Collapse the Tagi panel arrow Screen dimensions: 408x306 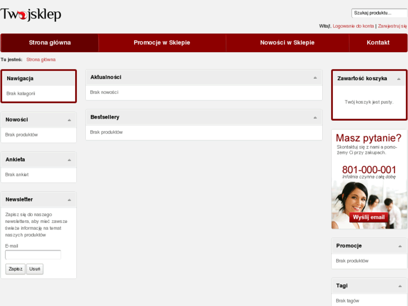coord(400,286)
